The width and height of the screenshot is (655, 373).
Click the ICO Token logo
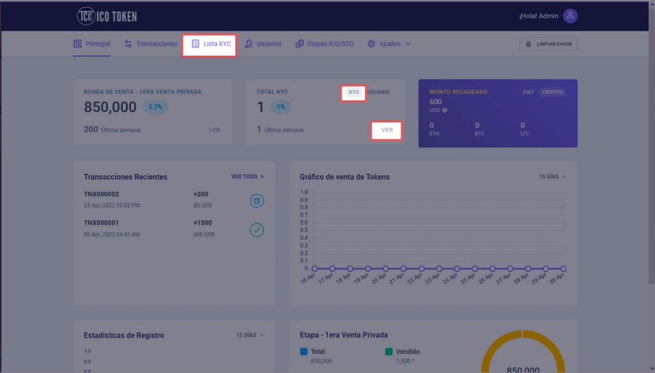(107, 16)
